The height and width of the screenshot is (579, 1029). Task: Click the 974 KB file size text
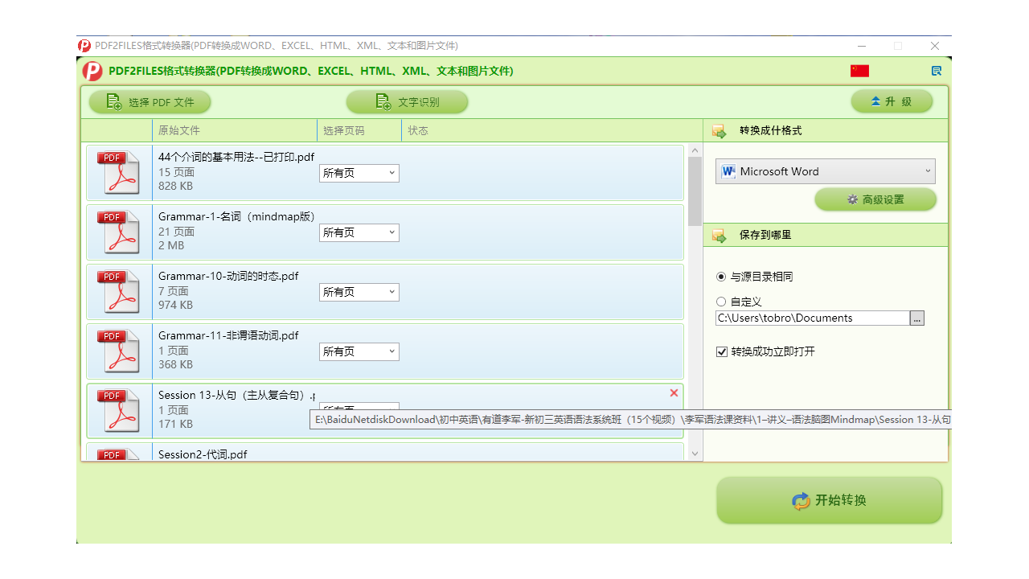pos(175,305)
